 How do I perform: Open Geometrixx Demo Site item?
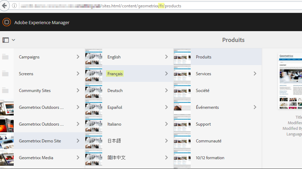click(40, 141)
